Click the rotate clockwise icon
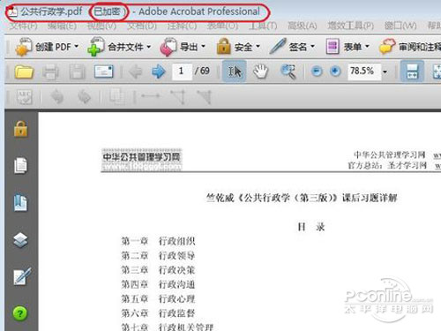Image resolution: width=441 pixels, height=331 pixels. (85, 97)
